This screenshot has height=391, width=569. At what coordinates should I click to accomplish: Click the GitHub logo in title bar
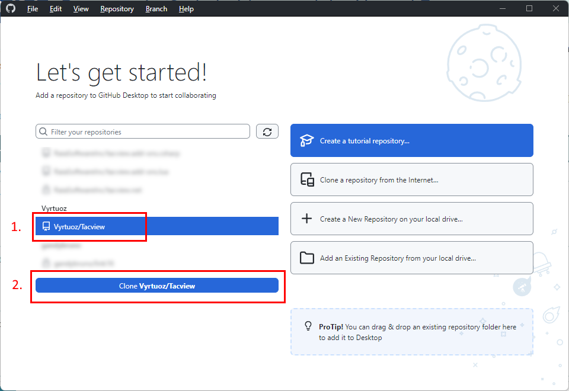tap(11, 8)
